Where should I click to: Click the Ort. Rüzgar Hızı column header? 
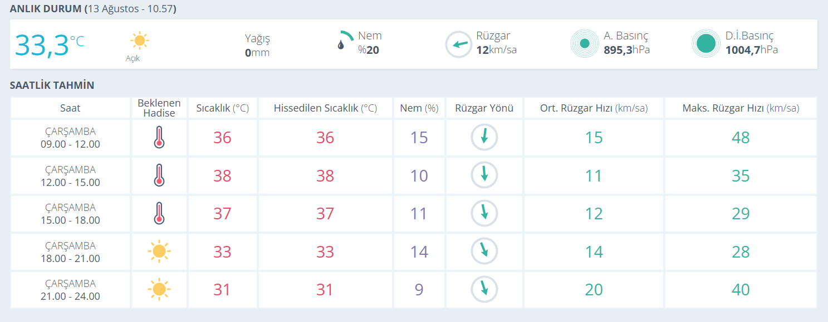594,108
